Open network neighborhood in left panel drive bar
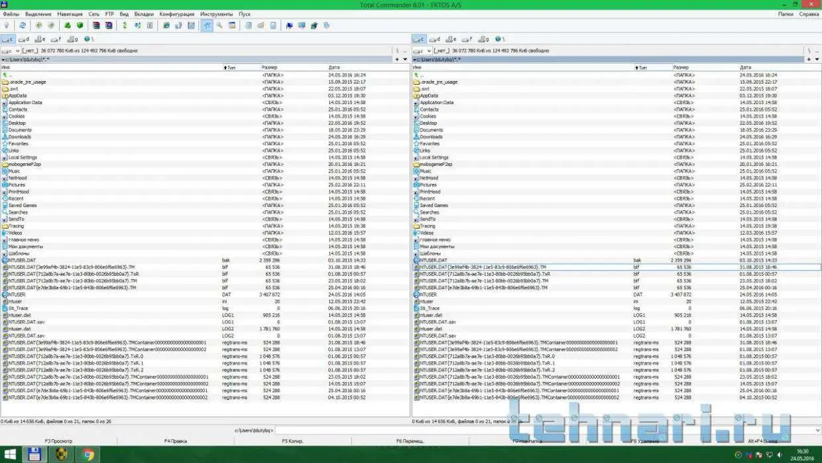This screenshot has width=822, height=463. pyautogui.click(x=89, y=39)
